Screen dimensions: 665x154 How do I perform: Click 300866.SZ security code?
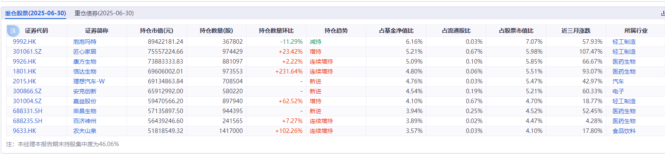(x=27, y=91)
